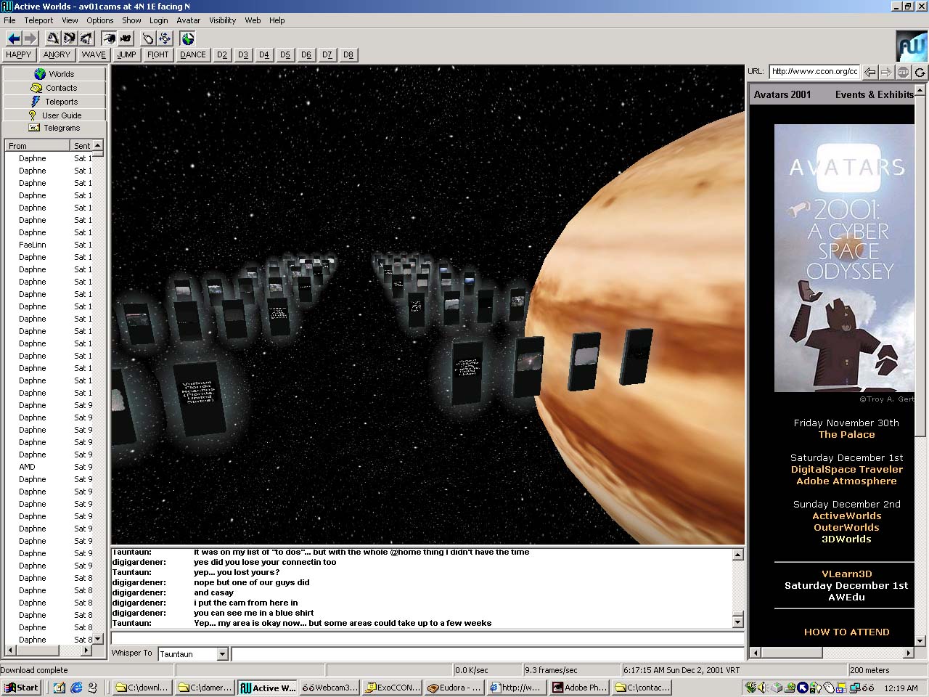Expand the Worlds sidebar tab
The image size is (929, 697).
coord(54,74)
